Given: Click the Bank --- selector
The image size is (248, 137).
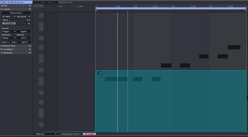Looking at the screenshot, I should coord(6,42).
